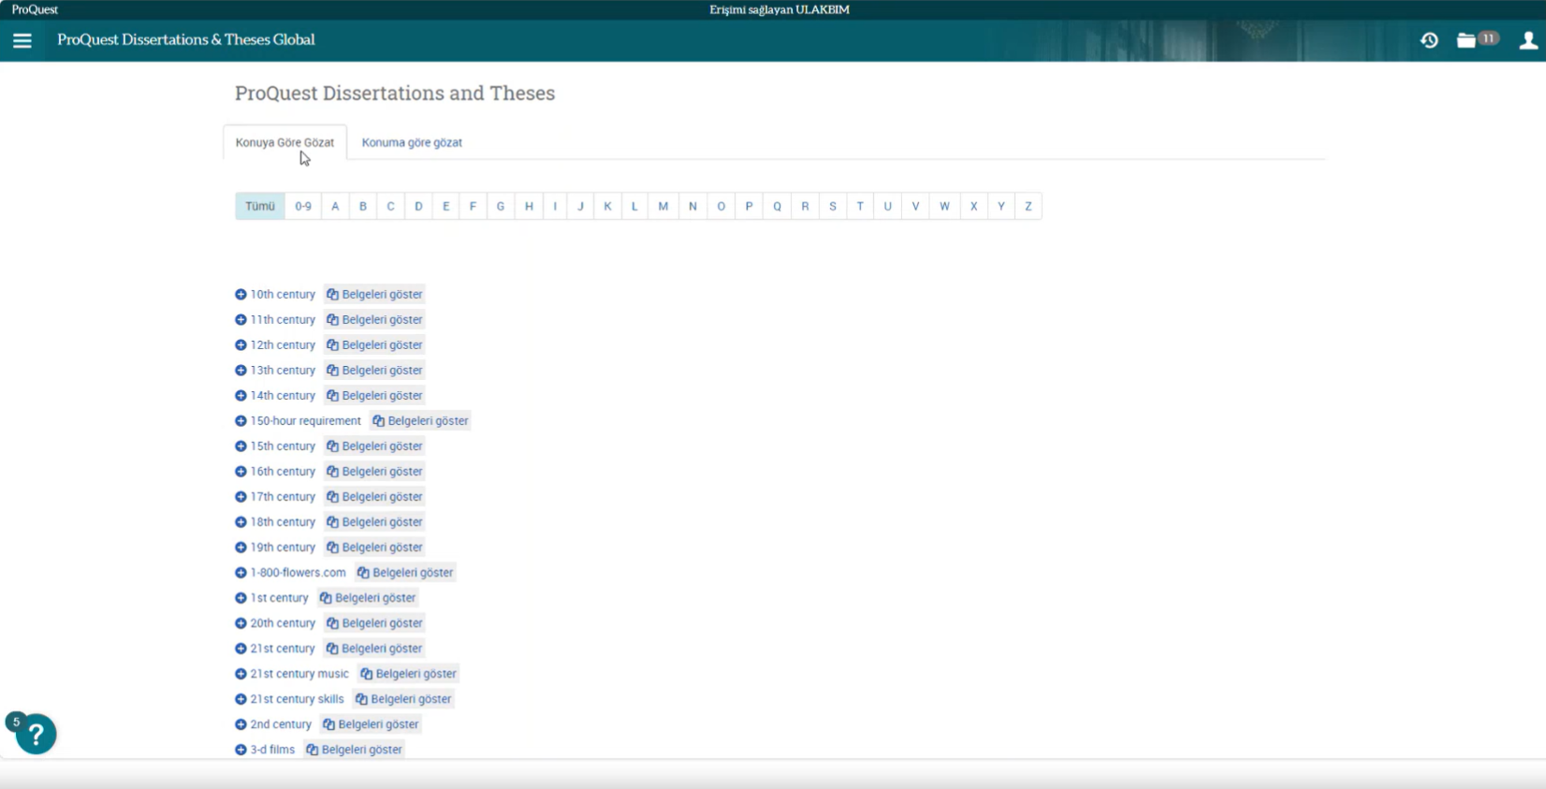This screenshot has height=789, width=1546.
Task: Click Belgeleri göster for 3-d films
Action: 354,750
